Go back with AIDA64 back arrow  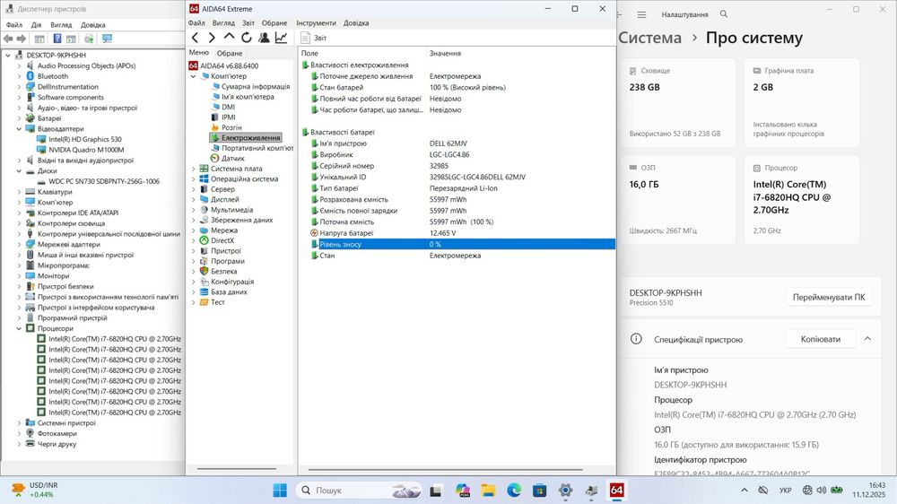point(195,38)
